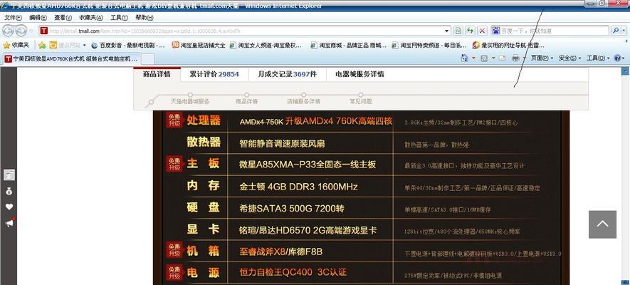The width and height of the screenshot is (630, 285).
Task: Open the 工具(T) menu in menu bar
Action: 119,18
